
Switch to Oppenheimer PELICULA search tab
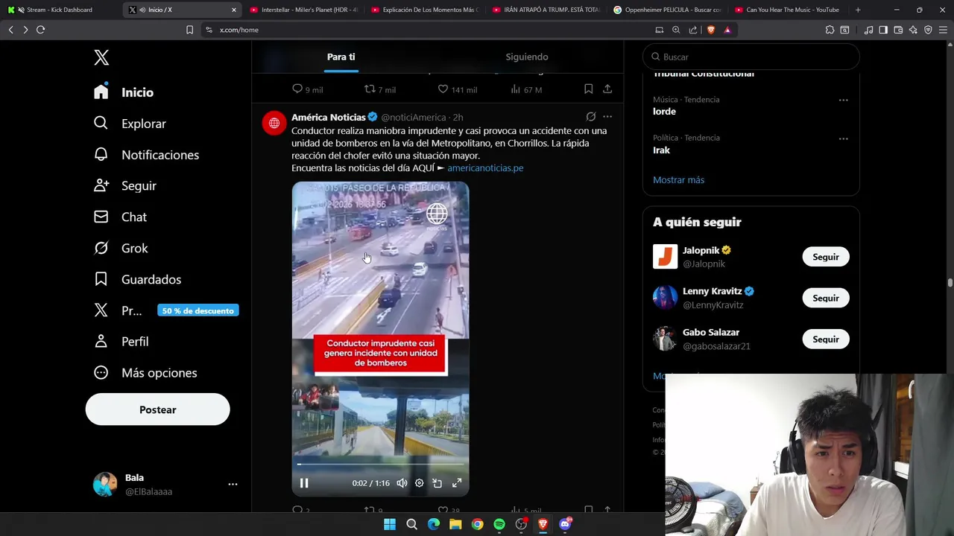[x=667, y=10]
